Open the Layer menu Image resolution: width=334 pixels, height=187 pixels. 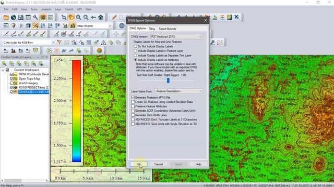[58, 9]
